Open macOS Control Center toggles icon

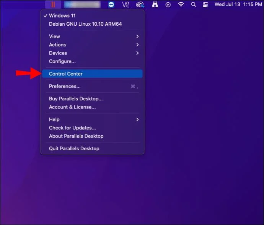tap(205, 5)
